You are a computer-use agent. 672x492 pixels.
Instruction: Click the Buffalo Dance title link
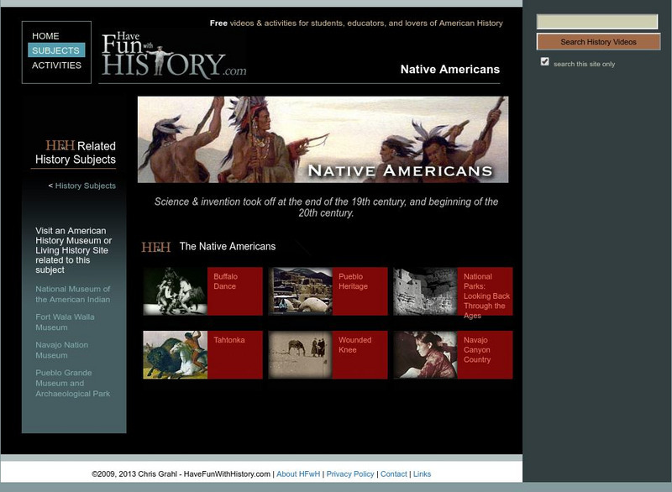click(x=225, y=281)
